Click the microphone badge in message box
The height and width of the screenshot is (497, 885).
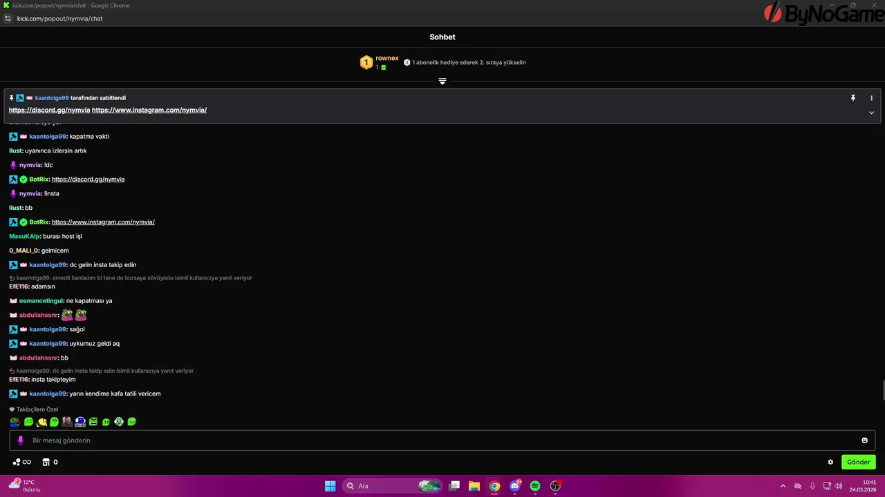pos(20,440)
